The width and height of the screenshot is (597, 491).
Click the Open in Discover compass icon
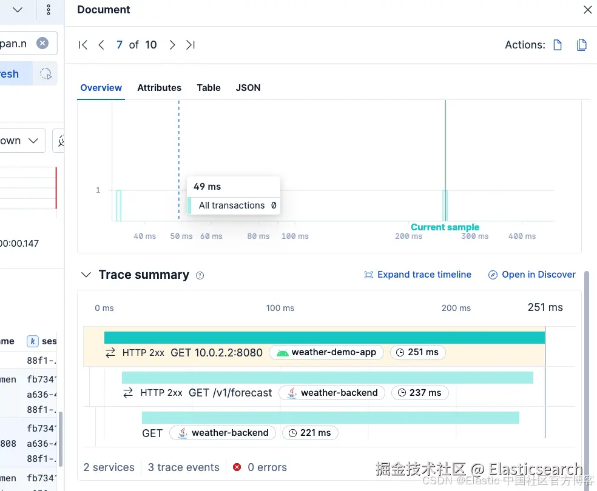click(x=493, y=275)
